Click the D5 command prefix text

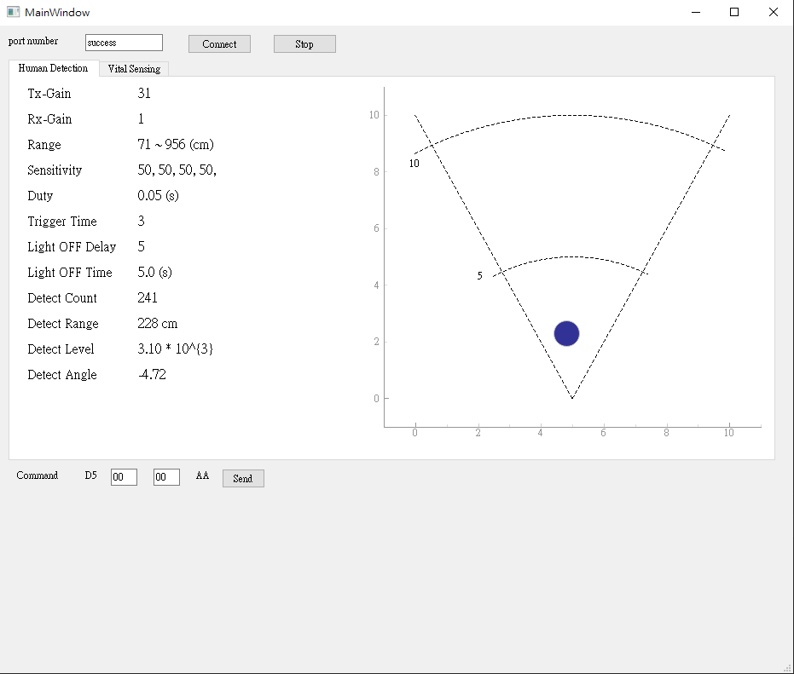tap(90, 475)
